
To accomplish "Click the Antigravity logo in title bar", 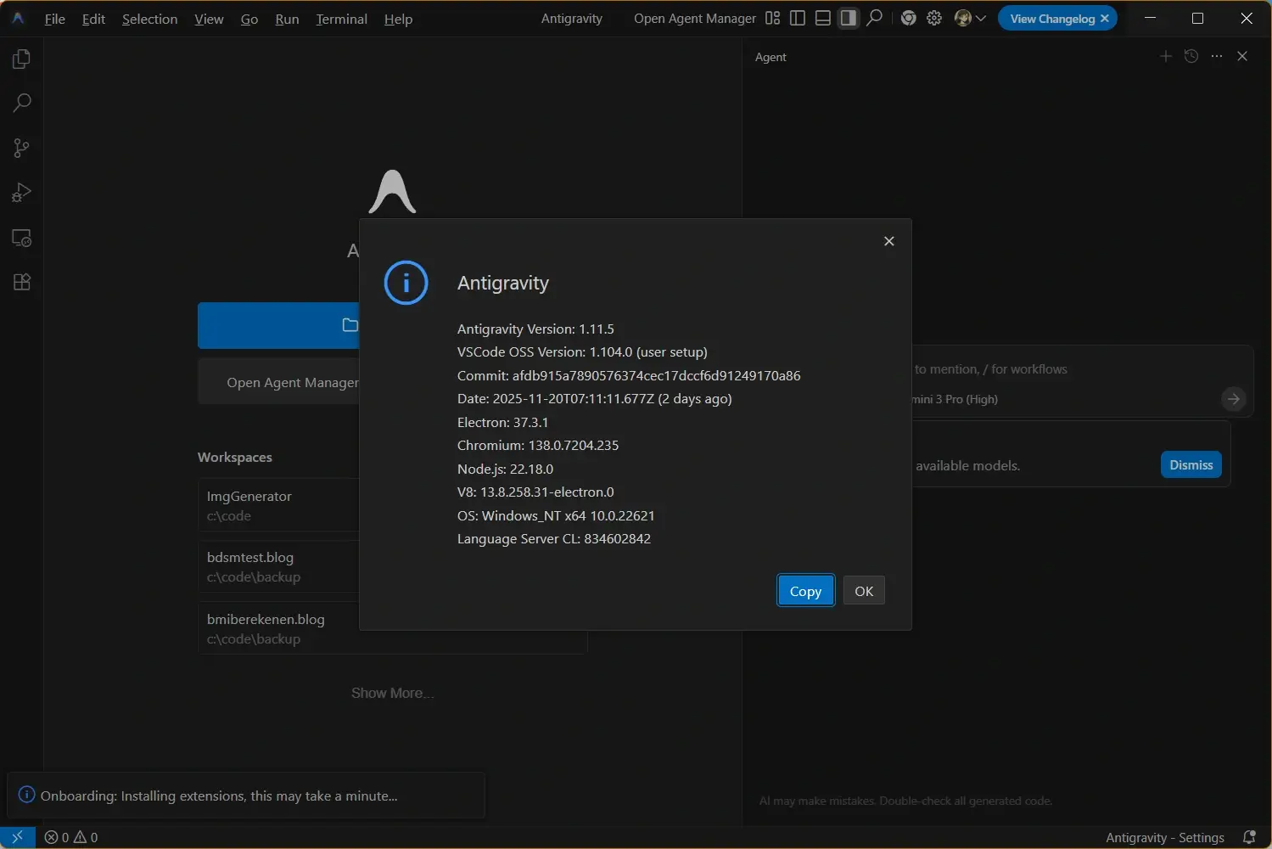I will point(18,18).
